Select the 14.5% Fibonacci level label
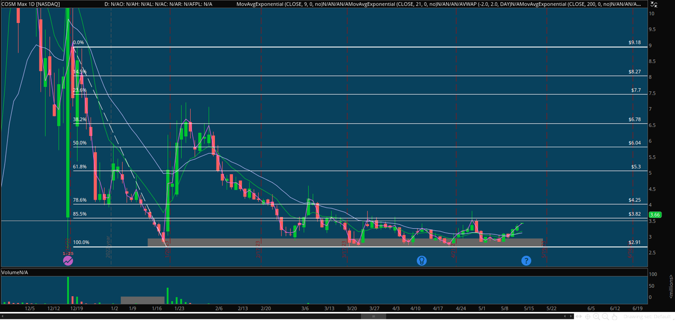 [x=79, y=71]
